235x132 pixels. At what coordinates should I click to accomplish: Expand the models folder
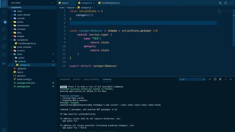tap(32, 36)
